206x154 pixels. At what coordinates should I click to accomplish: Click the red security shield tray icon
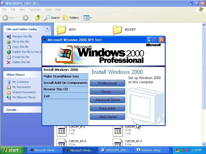187,150
